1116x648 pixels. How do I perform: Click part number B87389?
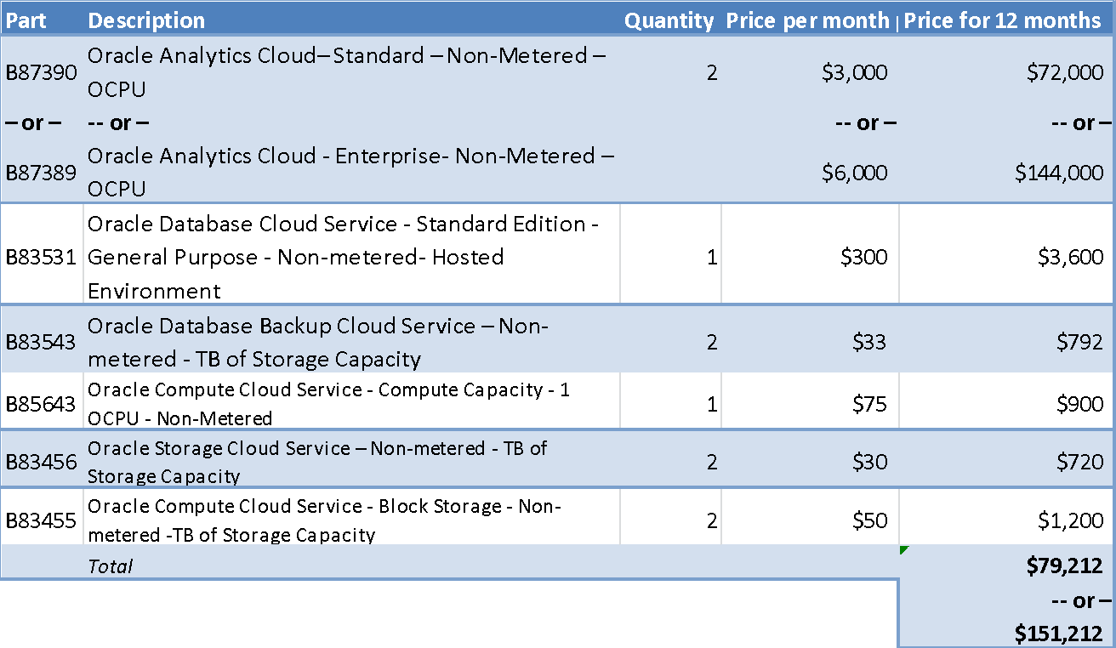[42, 173]
